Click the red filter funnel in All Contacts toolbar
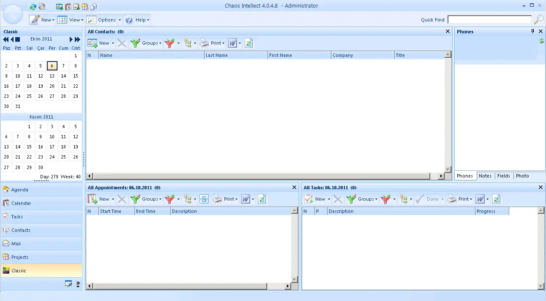 pyautogui.click(x=169, y=43)
